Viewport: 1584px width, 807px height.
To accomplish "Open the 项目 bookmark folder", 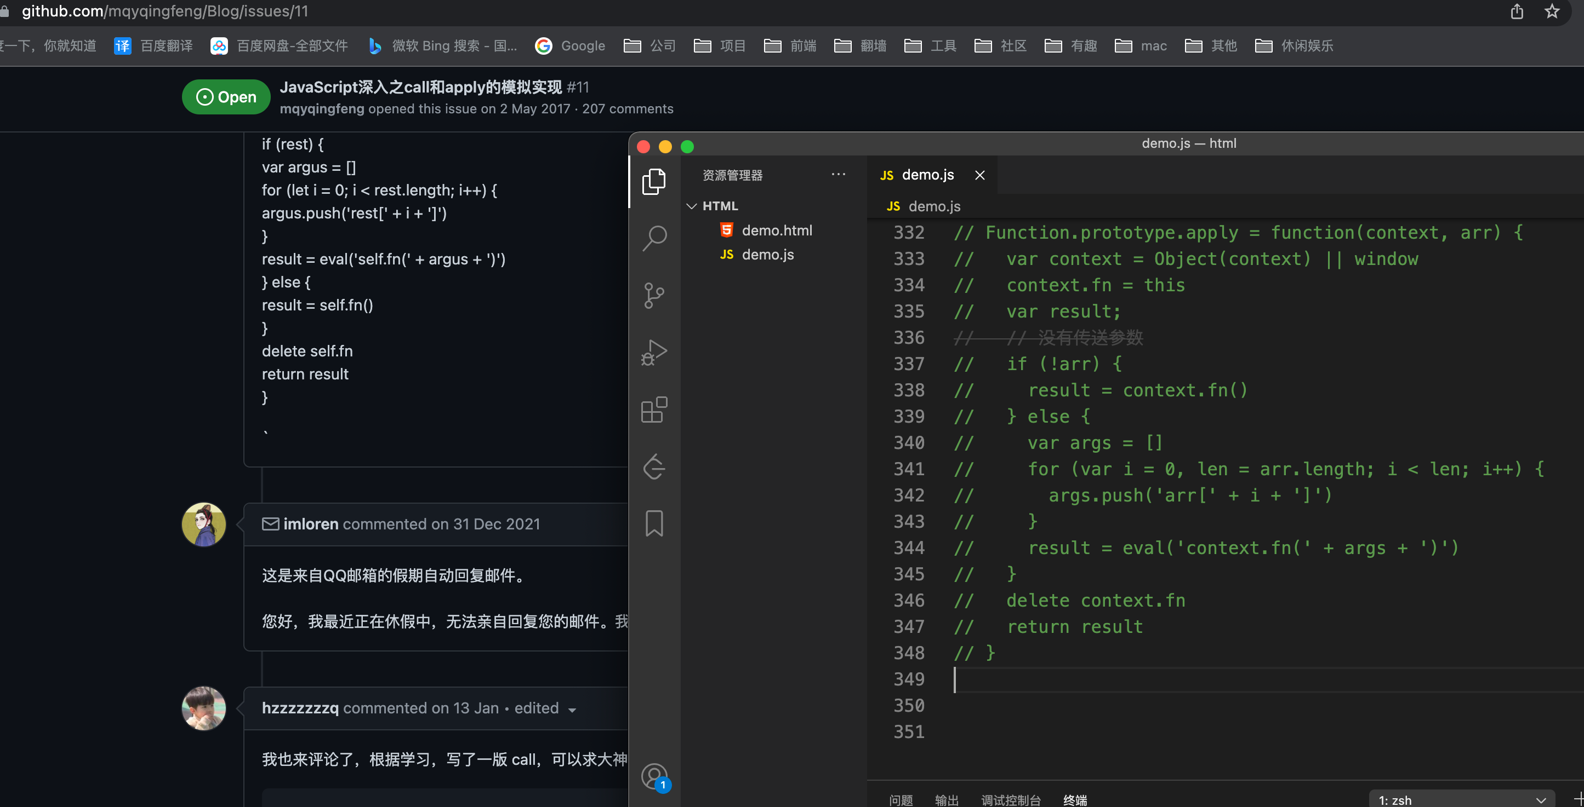I will click(x=720, y=46).
